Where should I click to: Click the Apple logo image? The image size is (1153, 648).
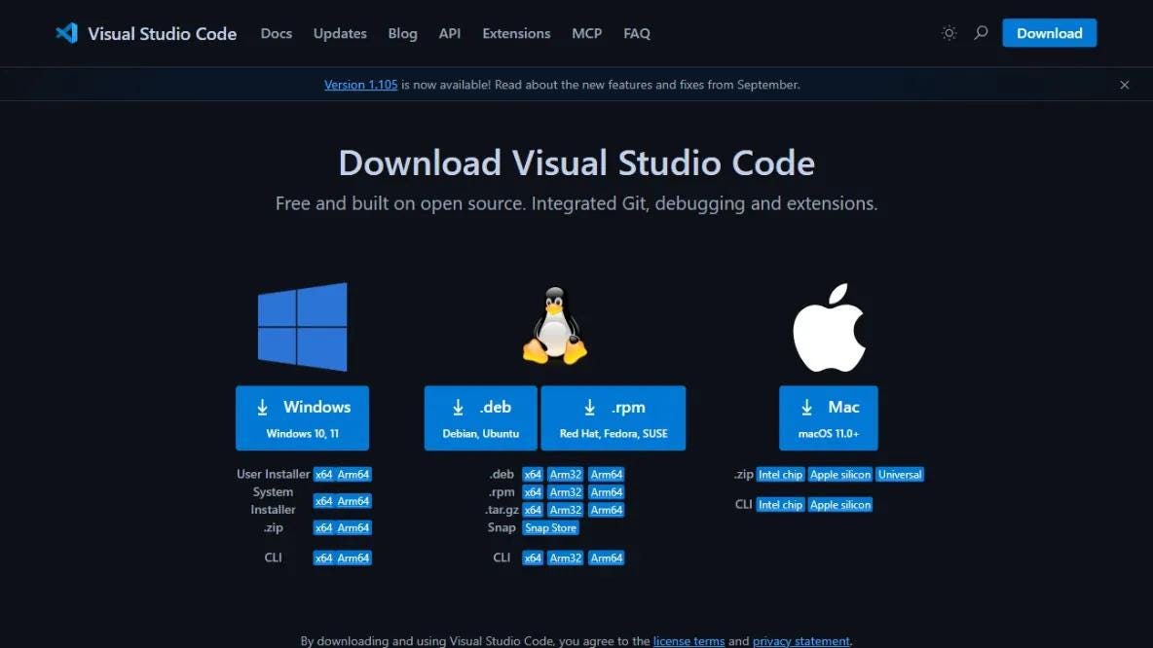point(829,328)
